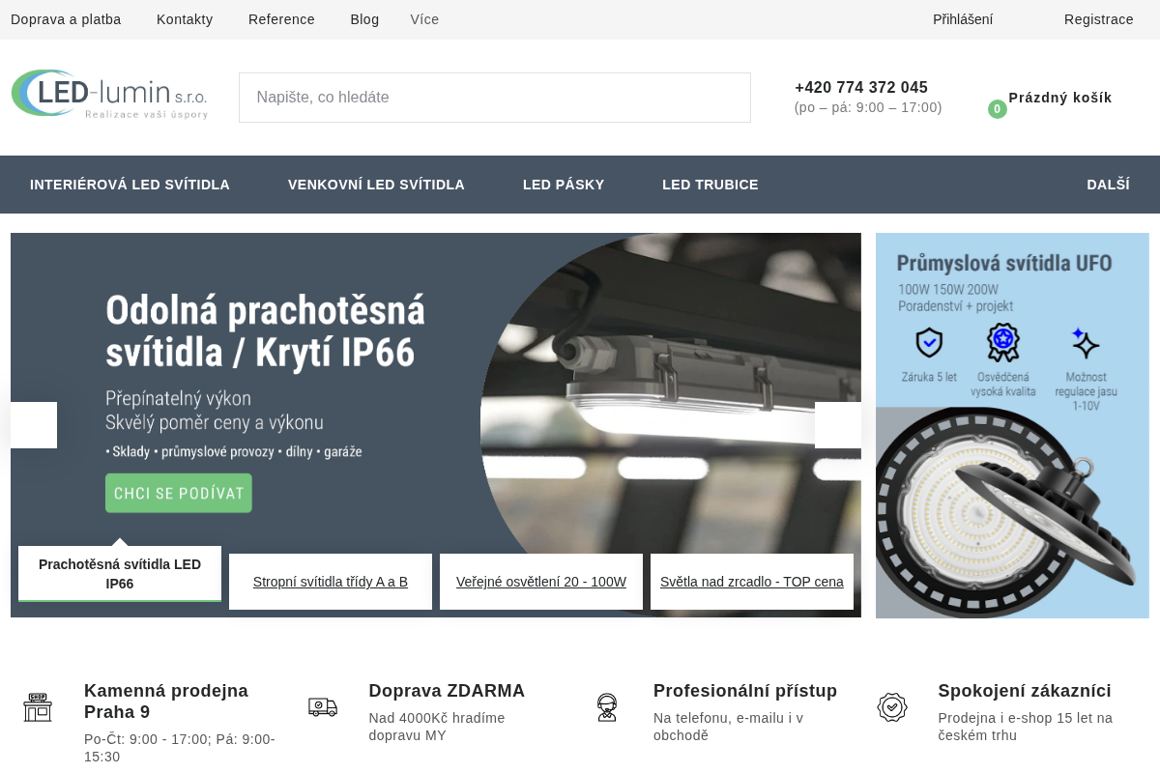The image size is (1160, 773).
Task: Select Prachotěsná svítidla LED IP66 slide tab
Action: click(120, 574)
